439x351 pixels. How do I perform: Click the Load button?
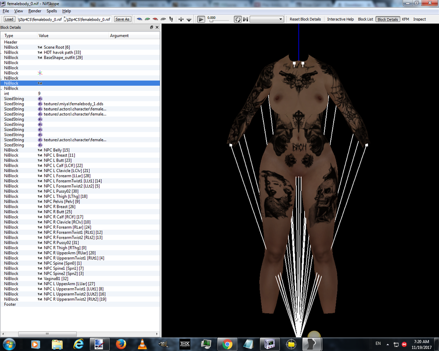click(9, 19)
